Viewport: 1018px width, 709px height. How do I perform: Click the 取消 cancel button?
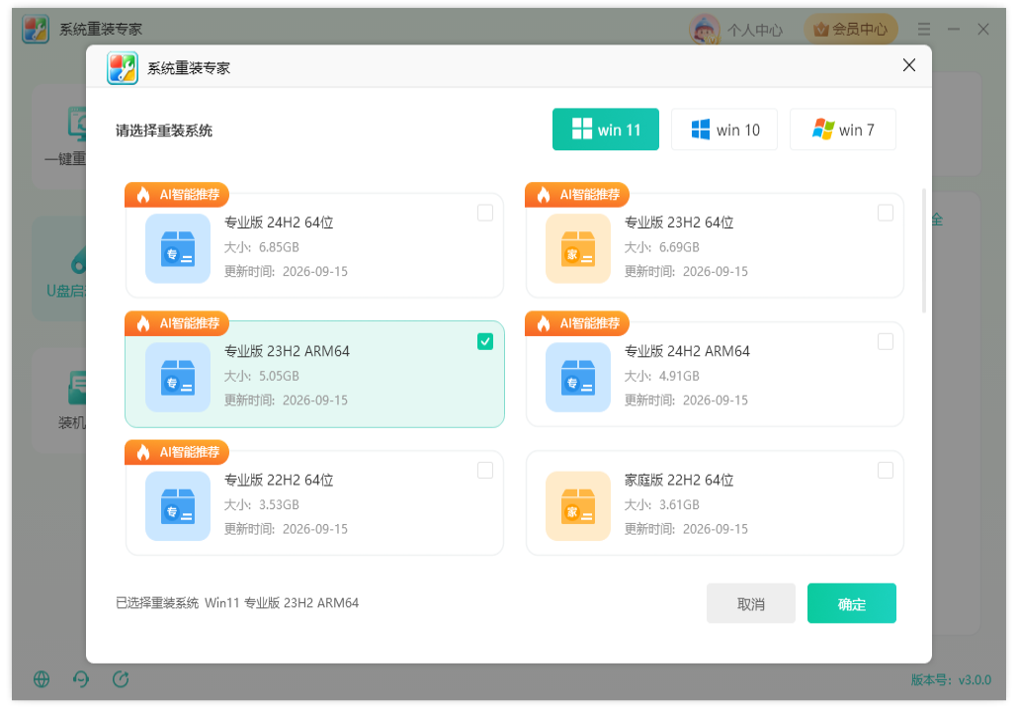pyautogui.click(x=750, y=603)
